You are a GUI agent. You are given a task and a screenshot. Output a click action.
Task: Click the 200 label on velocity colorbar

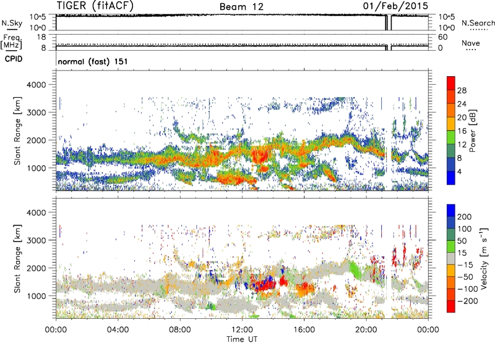tap(465, 217)
